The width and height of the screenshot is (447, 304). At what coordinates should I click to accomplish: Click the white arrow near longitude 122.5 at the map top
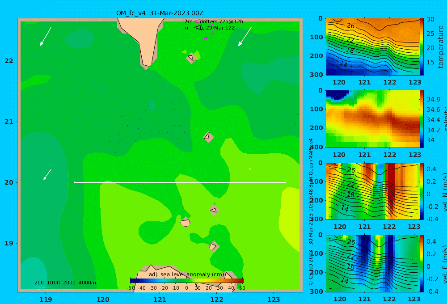245,37
